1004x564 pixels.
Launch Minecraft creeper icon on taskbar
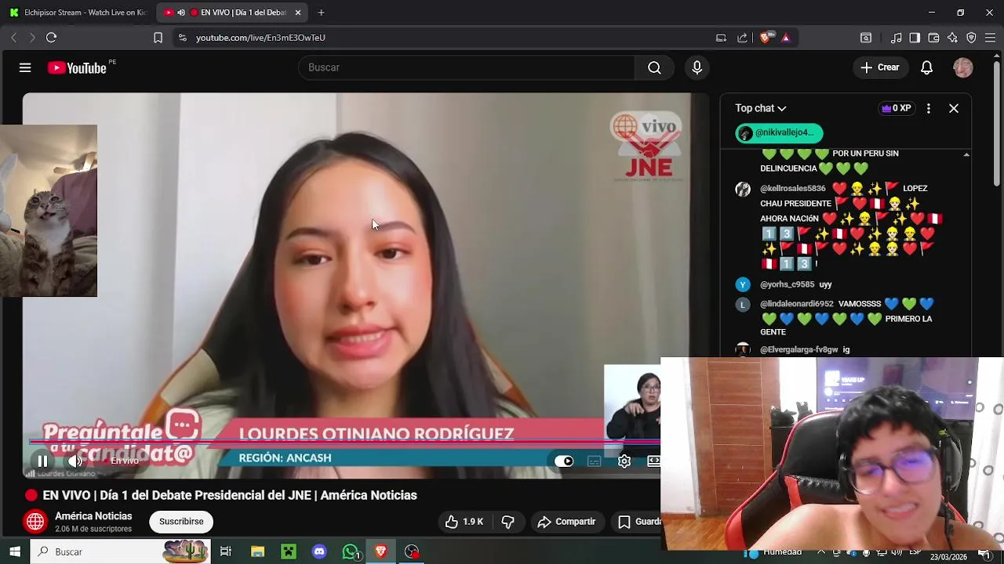coord(289,552)
